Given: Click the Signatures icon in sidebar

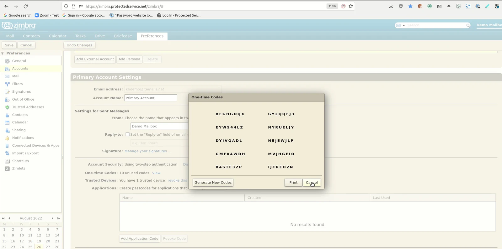Looking at the screenshot, I should [x=7, y=92].
